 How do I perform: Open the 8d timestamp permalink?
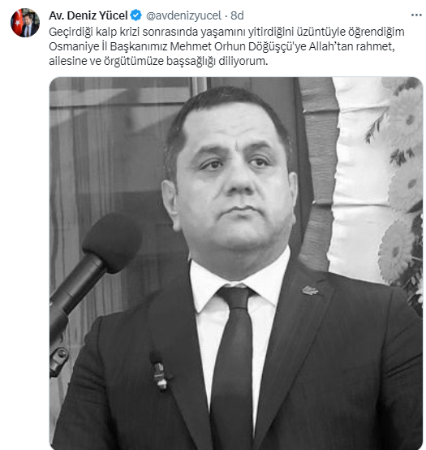[x=238, y=15]
